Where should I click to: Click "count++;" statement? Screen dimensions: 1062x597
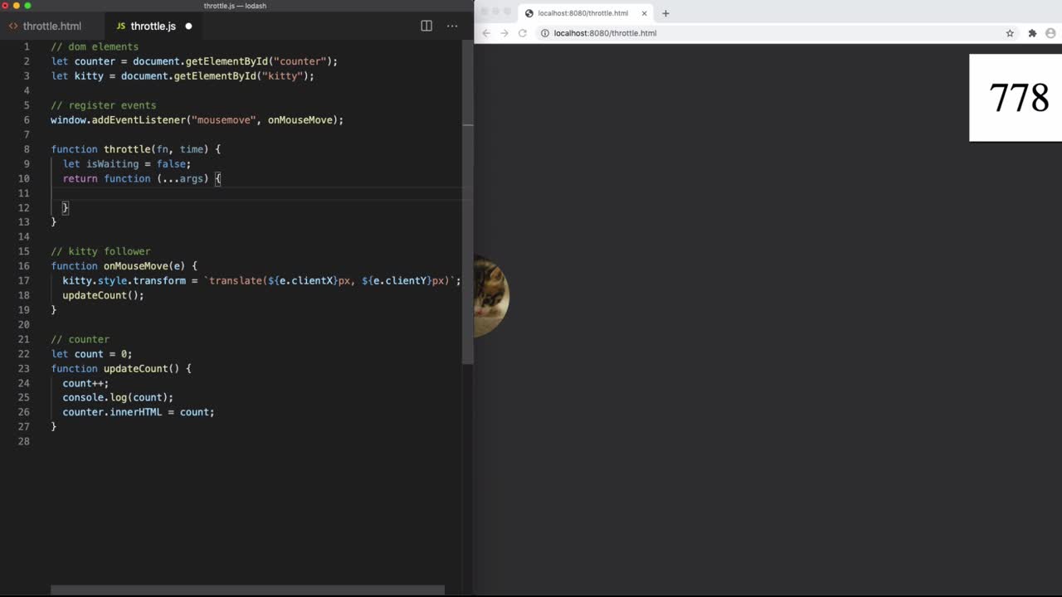(85, 383)
